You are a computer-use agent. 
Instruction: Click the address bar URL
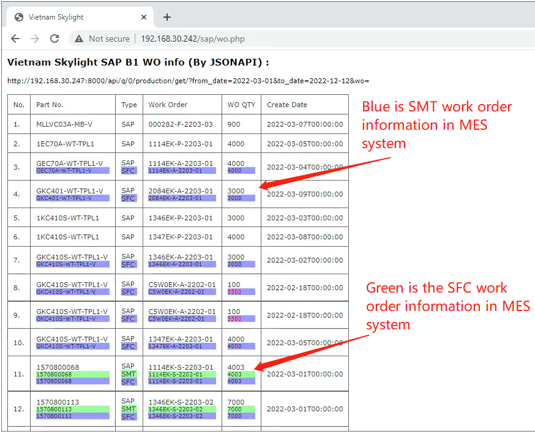[192, 39]
